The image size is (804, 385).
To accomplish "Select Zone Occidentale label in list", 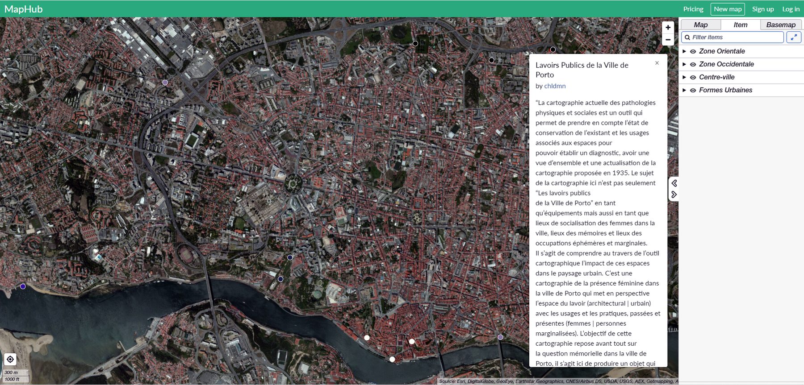I will tap(726, 64).
